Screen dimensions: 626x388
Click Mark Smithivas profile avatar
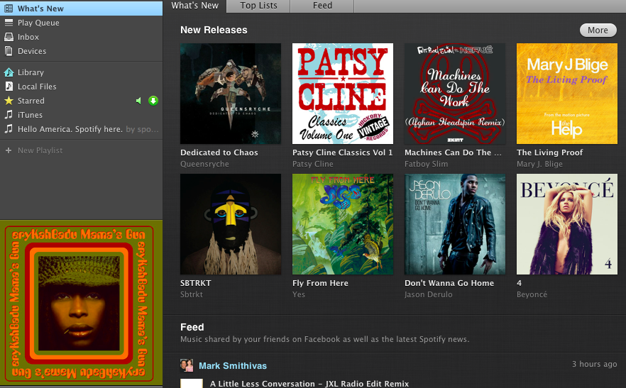coord(187,365)
